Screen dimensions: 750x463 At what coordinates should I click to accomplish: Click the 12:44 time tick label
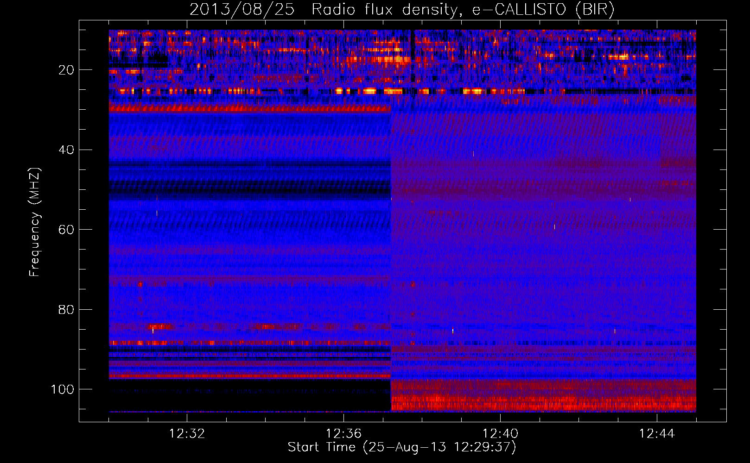(657, 434)
